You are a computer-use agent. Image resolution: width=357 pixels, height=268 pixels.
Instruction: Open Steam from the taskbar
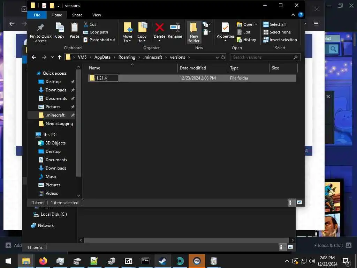pyautogui.click(x=162, y=261)
